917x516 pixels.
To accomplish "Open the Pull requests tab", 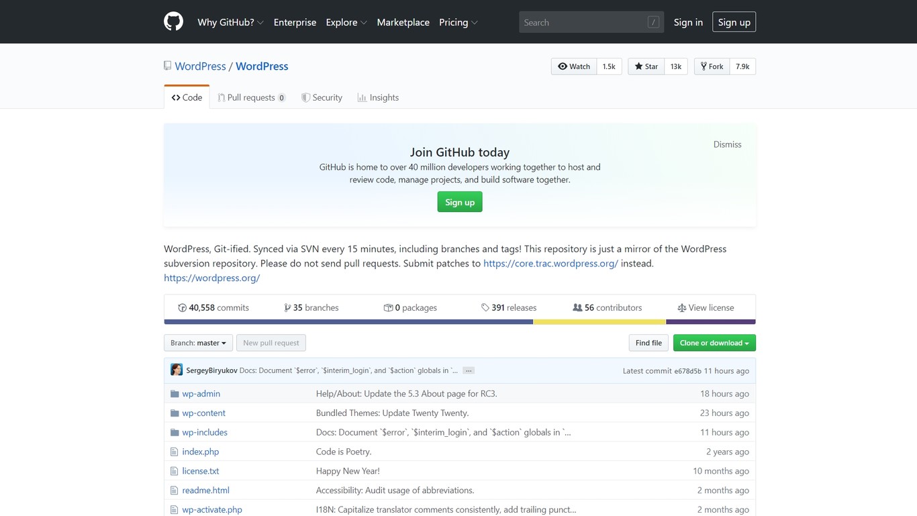I will tap(252, 97).
